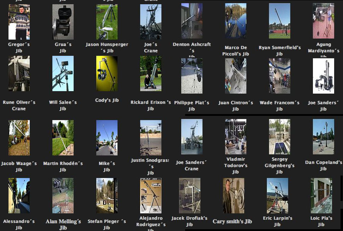The height and width of the screenshot is (231, 343).
Task: Open the "Joe's Crane" caption link
Action: pos(151,48)
